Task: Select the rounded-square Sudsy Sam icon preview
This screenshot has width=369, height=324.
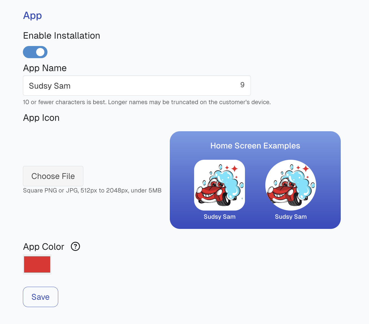Action: tap(220, 185)
